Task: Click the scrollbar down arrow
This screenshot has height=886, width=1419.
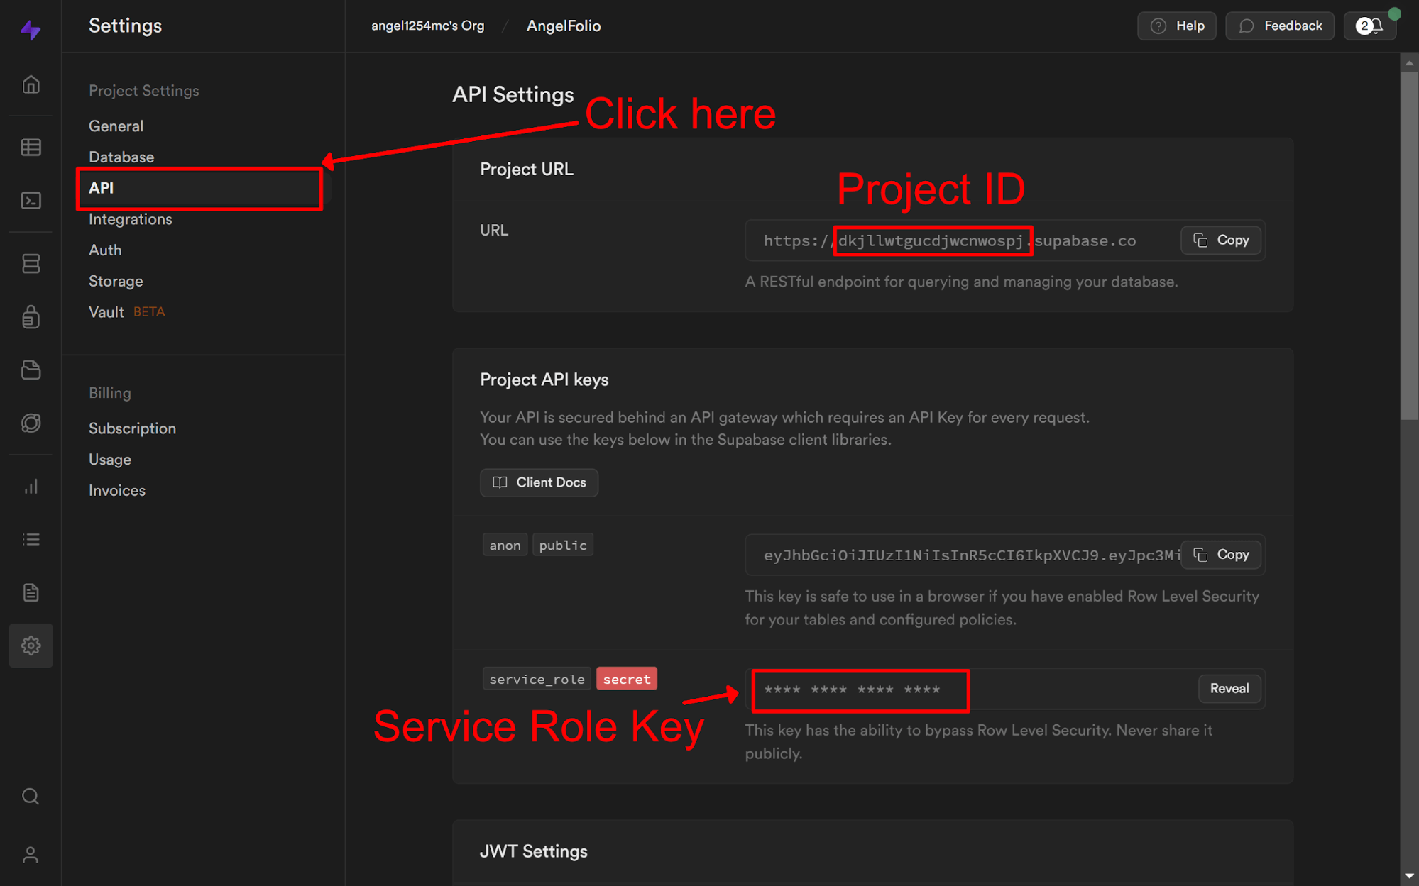Action: [x=1409, y=876]
